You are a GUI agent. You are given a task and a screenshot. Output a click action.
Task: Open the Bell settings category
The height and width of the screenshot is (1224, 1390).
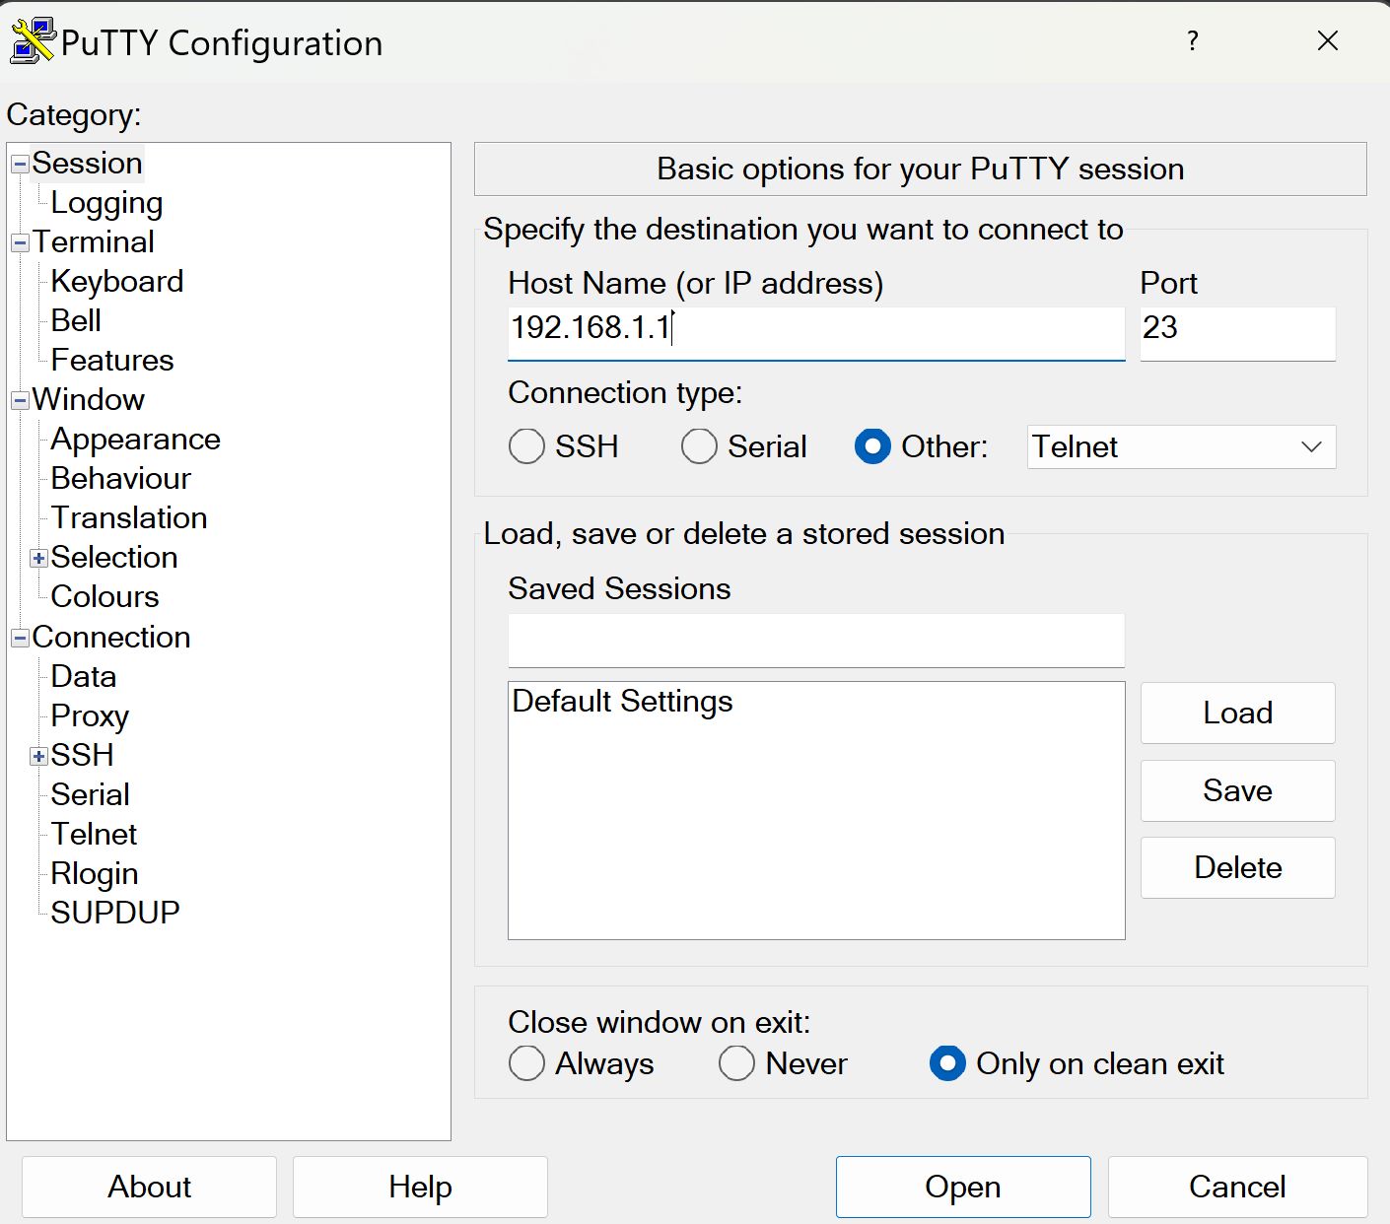point(76,320)
